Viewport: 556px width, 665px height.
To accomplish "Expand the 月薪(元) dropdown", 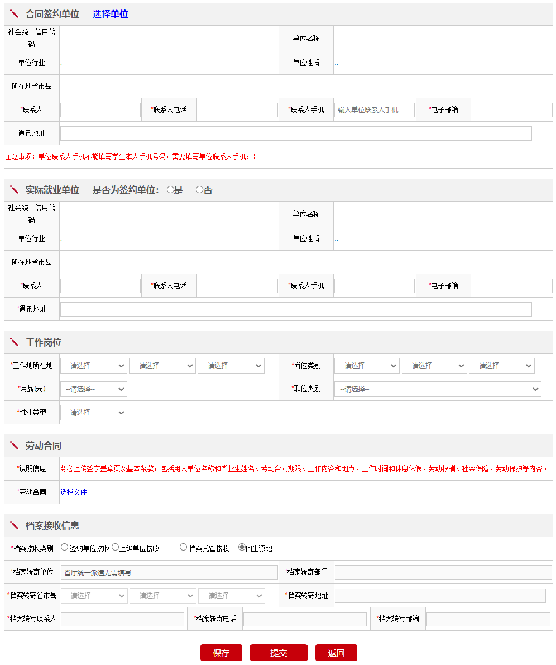I will [x=94, y=389].
